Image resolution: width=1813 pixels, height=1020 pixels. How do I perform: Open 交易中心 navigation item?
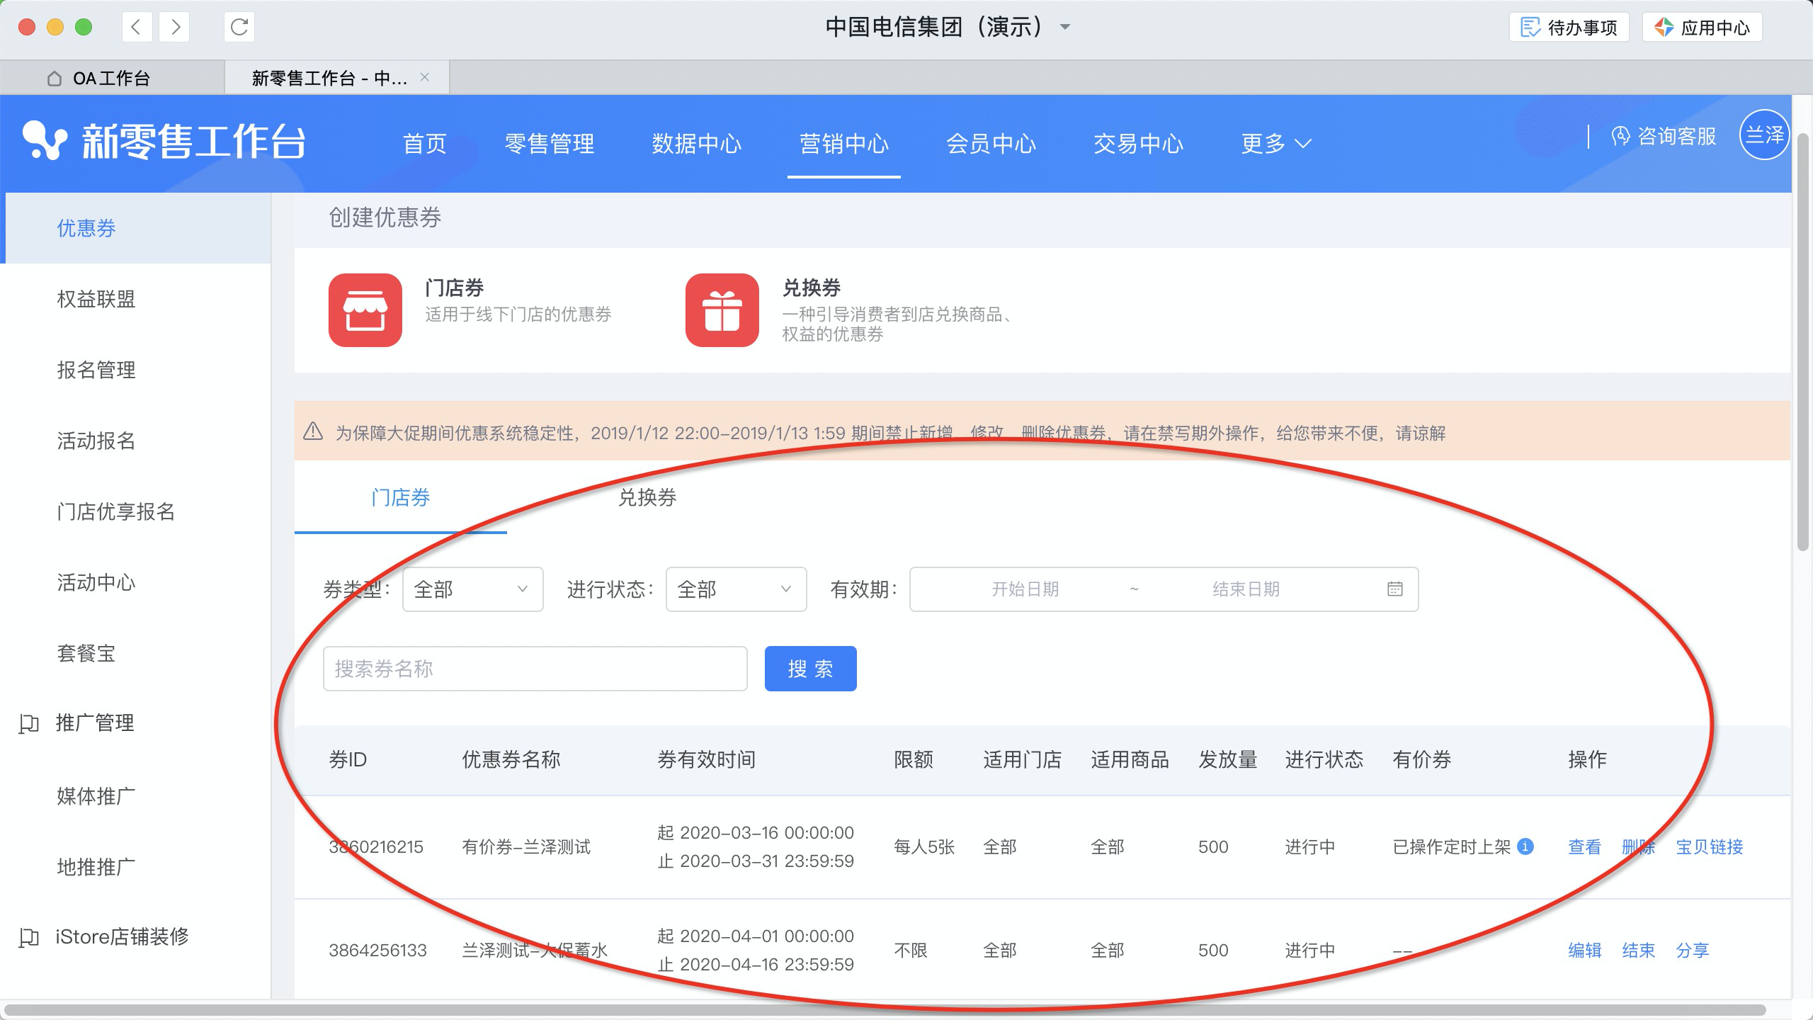pyautogui.click(x=1139, y=144)
